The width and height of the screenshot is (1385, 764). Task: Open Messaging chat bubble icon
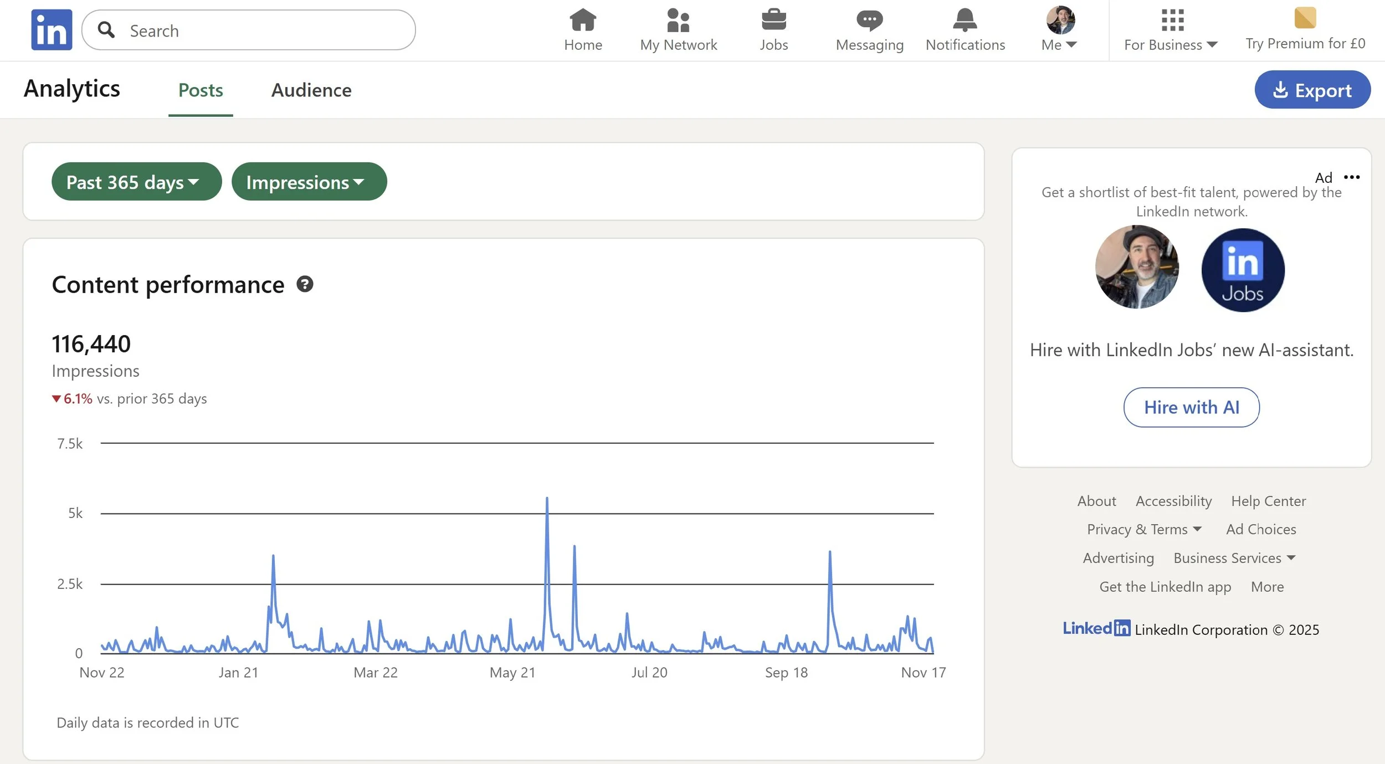(x=869, y=20)
